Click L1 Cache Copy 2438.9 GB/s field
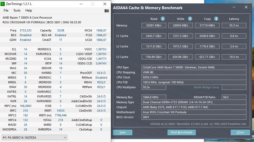Image resolution: width=254 pixels, height=142 pixels. coord(207,36)
